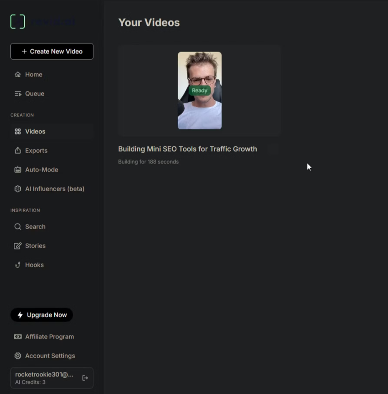Open the Building Mini SEO Tools video title
The width and height of the screenshot is (388, 394).
click(x=187, y=149)
